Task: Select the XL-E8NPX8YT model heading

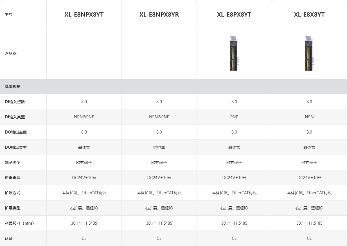Action: (84, 15)
